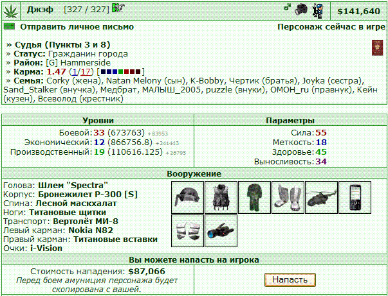Click the P-300 body armor vest image
Image resolution: width=388 pixels, height=296 pixels.
(221, 197)
